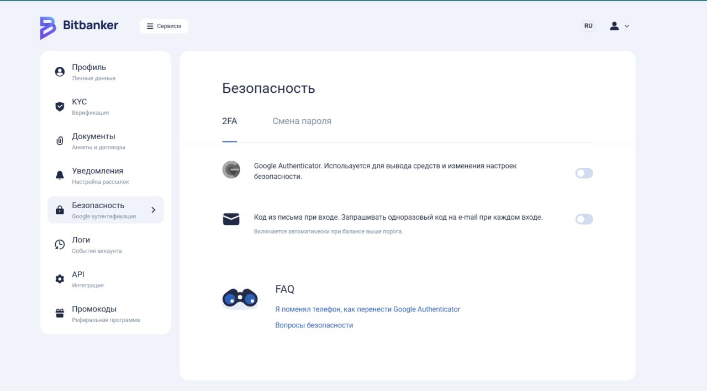
Task: Open Вопросы безопасности link
Action: pyautogui.click(x=314, y=325)
